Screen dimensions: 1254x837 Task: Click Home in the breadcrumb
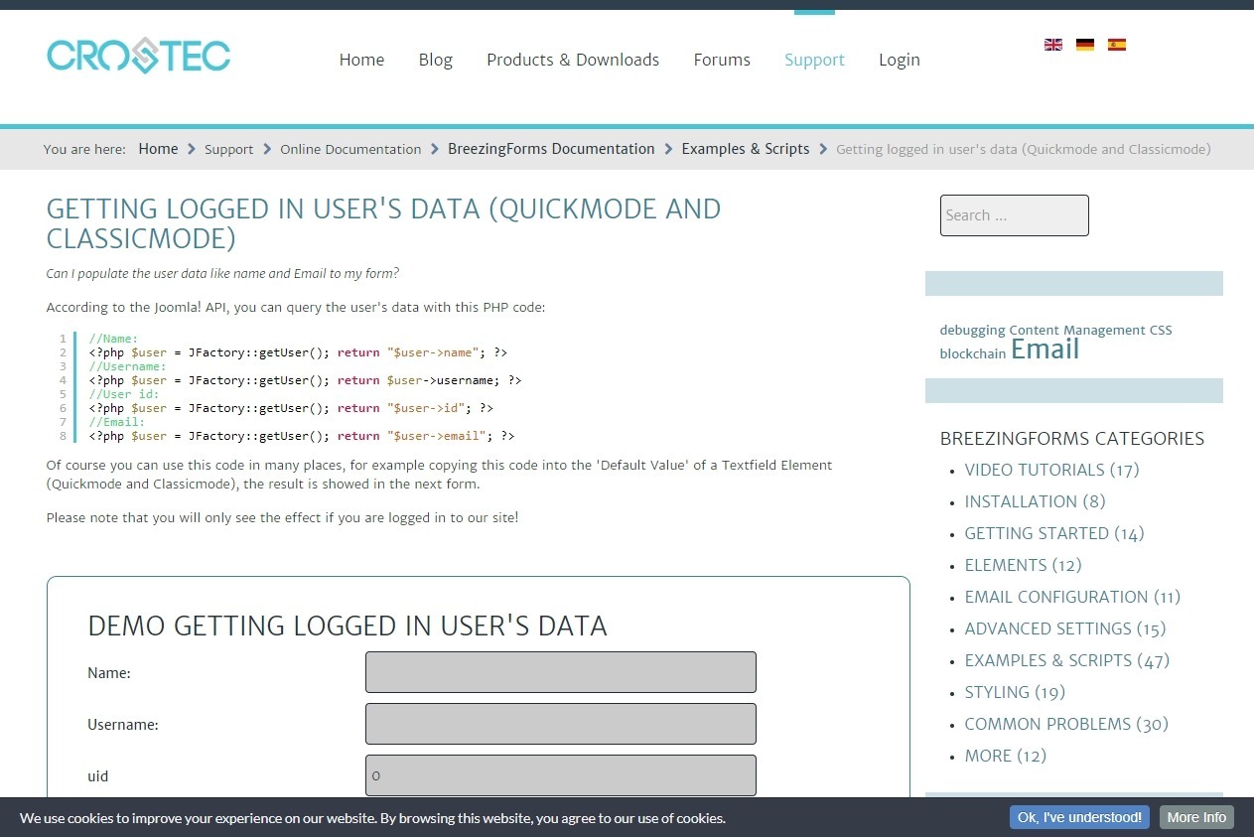pyautogui.click(x=158, y=149)
